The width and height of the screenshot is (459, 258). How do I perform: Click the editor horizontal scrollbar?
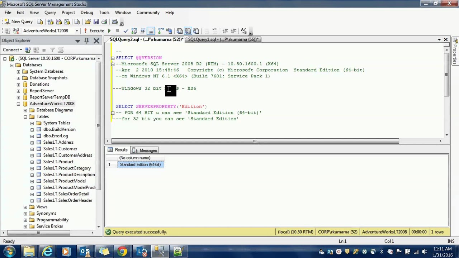[x=255, y=141]
